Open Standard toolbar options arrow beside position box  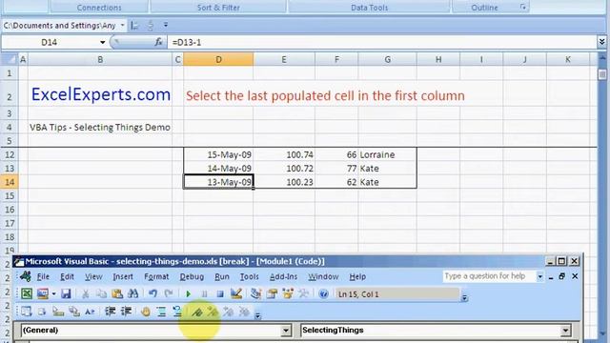point(464,297)
